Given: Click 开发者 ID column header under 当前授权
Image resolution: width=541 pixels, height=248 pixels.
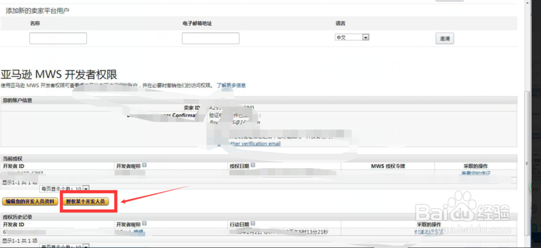Looking at the screenshot, I should pos(14,166).
